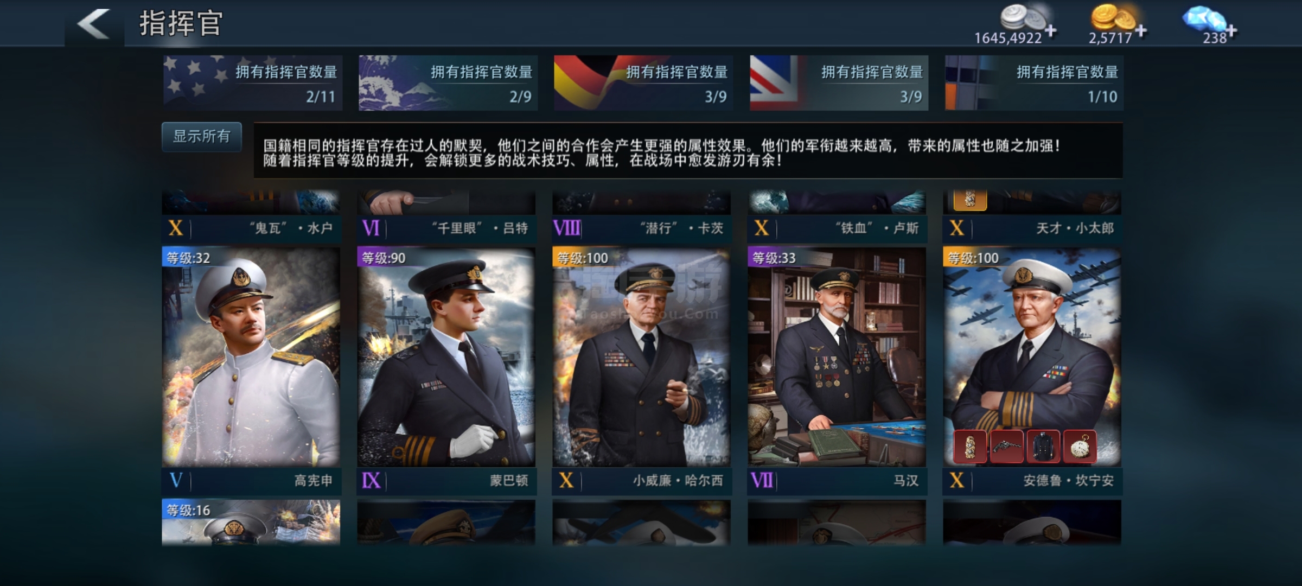
Task: Tap the revolver equipment icon on 安德鲁·坎宁安
Action: coord(1007,447)
